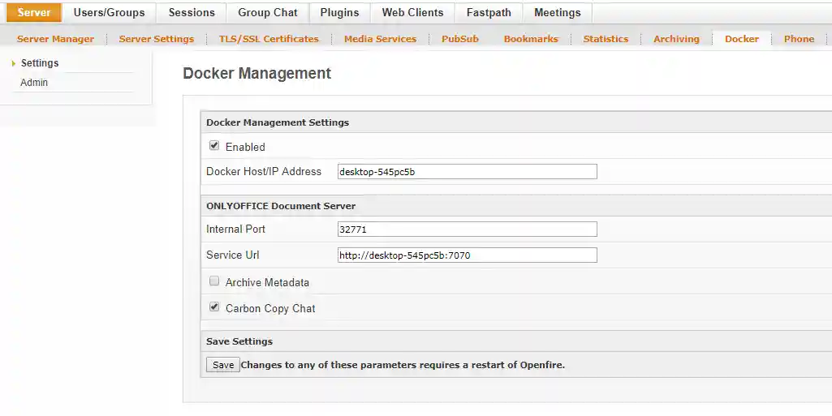Screen dimensions: 832x416
Task: Uncheck the Carbon Copy Chat checkbox
Action: click(214, 307)
